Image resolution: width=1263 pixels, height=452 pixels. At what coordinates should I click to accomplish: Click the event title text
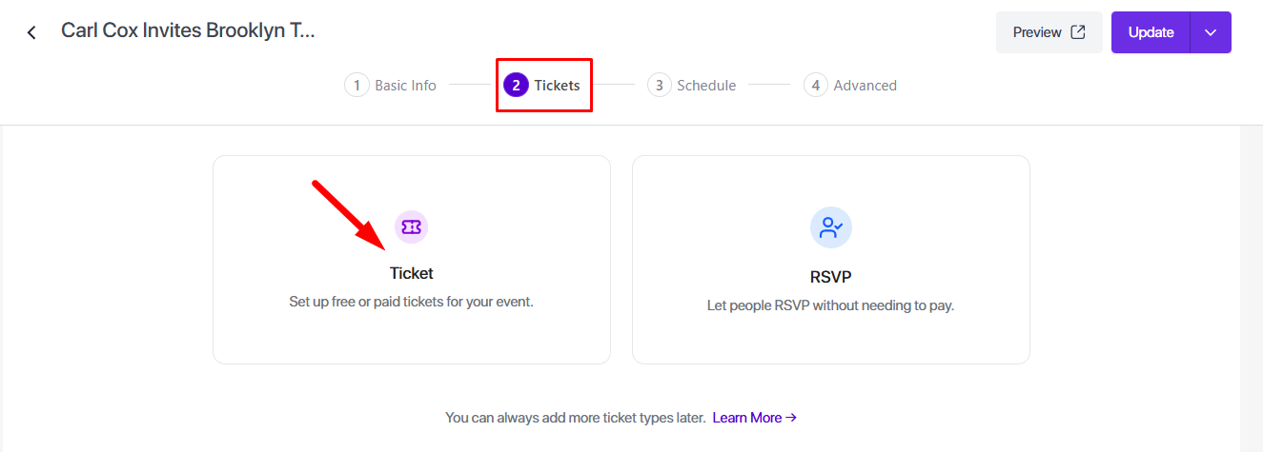tap(188, 30)
